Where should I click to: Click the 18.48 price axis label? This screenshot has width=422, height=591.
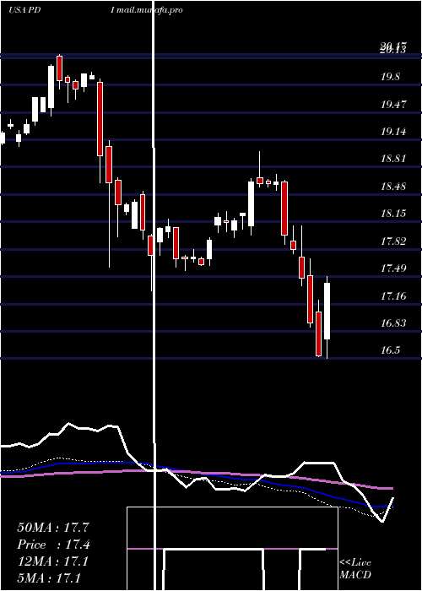[393, 187]
